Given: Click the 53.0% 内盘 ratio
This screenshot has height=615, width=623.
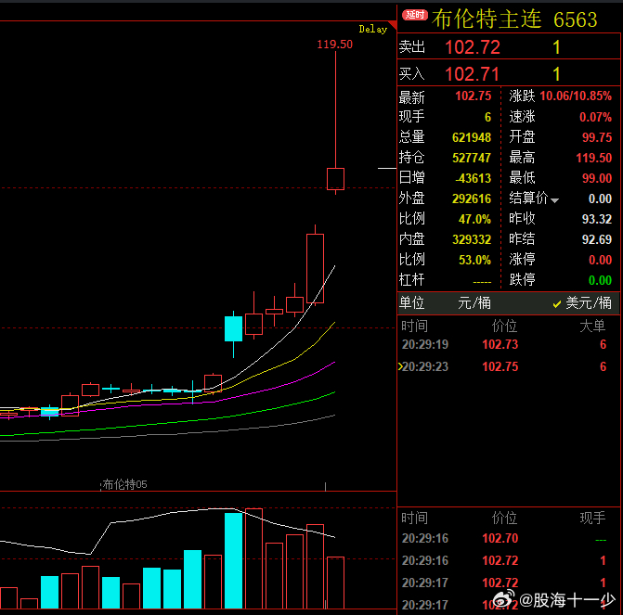Looking at the screenshot, I should (474, 260).
